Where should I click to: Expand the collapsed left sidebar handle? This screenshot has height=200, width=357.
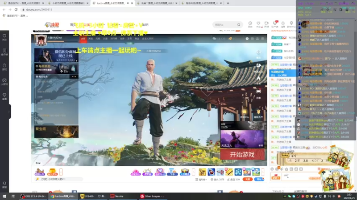[x=9, y=112]
